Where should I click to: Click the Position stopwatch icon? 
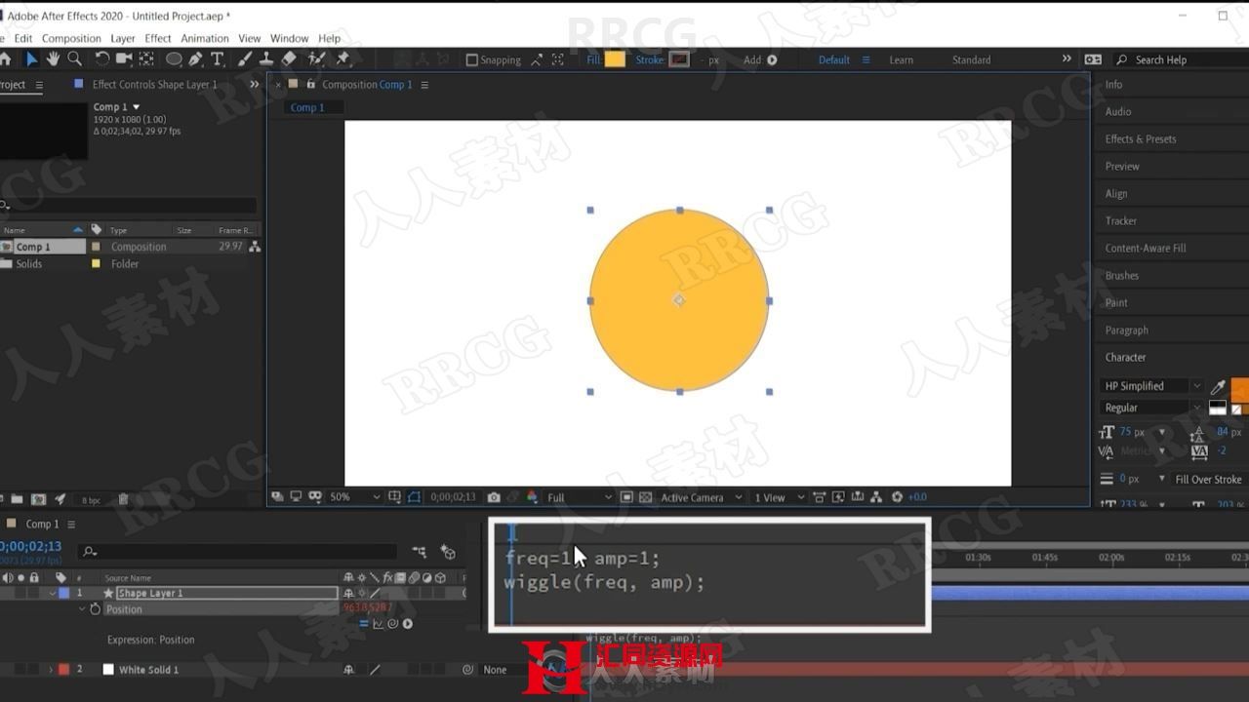(x=95, y=609)
